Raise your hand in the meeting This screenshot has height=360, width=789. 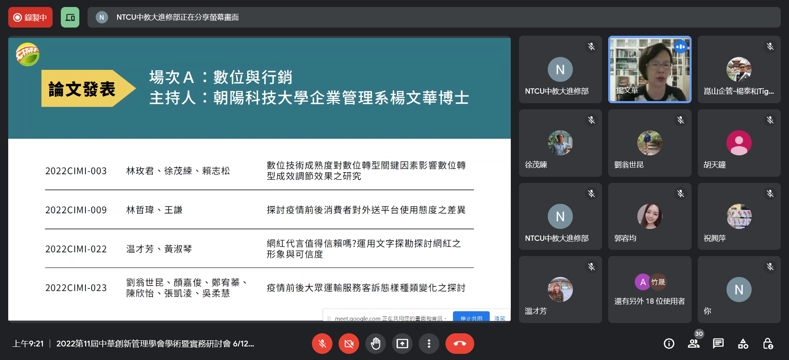click(x=375, y=344)
